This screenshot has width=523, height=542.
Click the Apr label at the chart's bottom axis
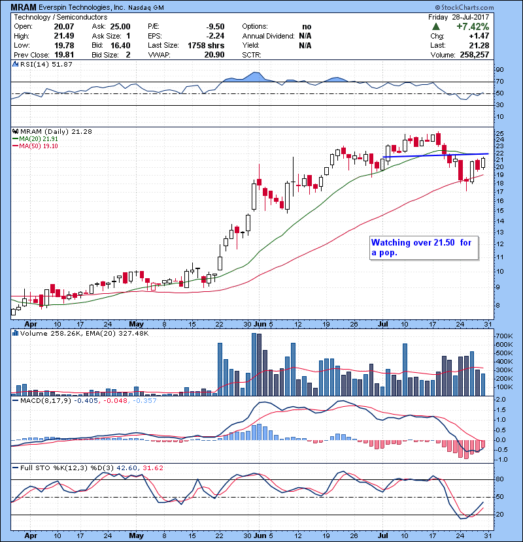pos(31,535)
